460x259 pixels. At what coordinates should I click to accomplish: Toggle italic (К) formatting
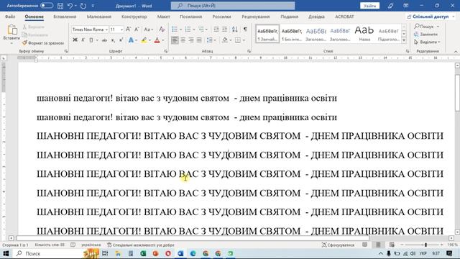coord(83,40)
